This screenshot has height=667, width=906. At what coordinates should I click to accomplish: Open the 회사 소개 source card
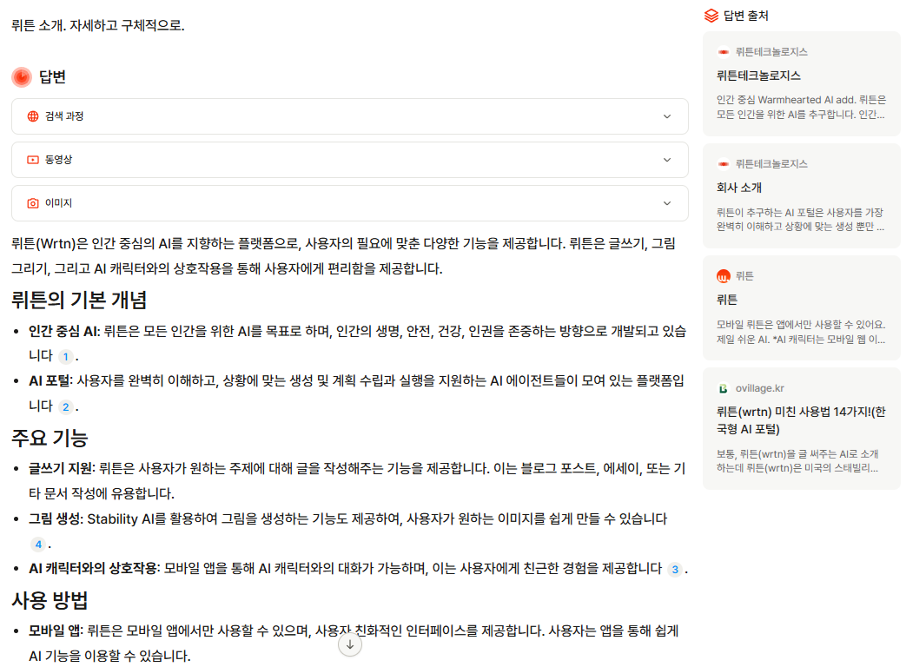click(x=739, y=188)
